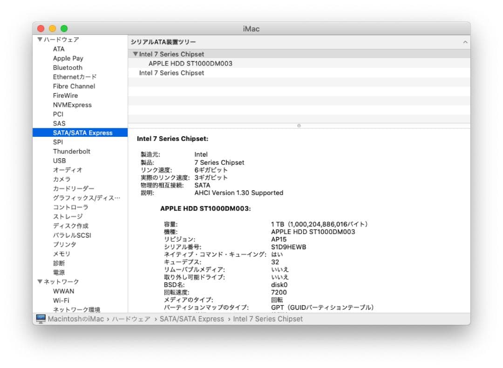The image size is (503, 368).
Task: Click the GPT partition map type value
Action: click(322, 307)
